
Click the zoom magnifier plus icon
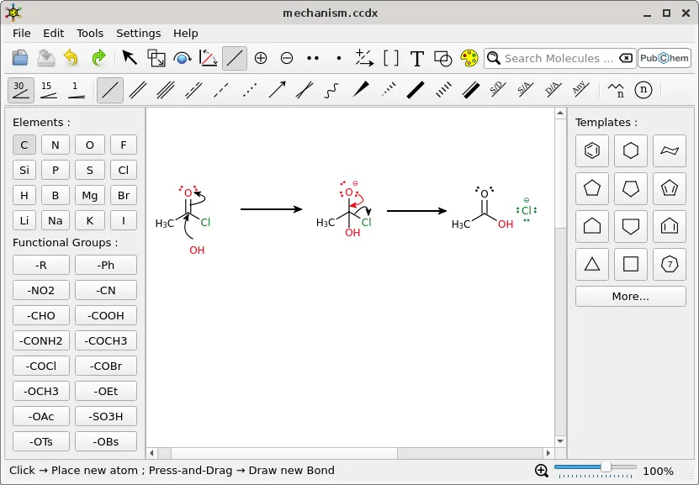(542, 471)
